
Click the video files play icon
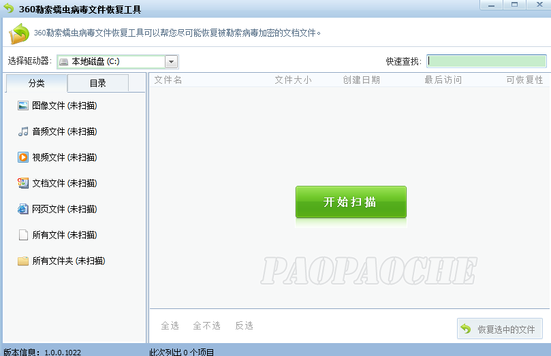click(23, 157)
